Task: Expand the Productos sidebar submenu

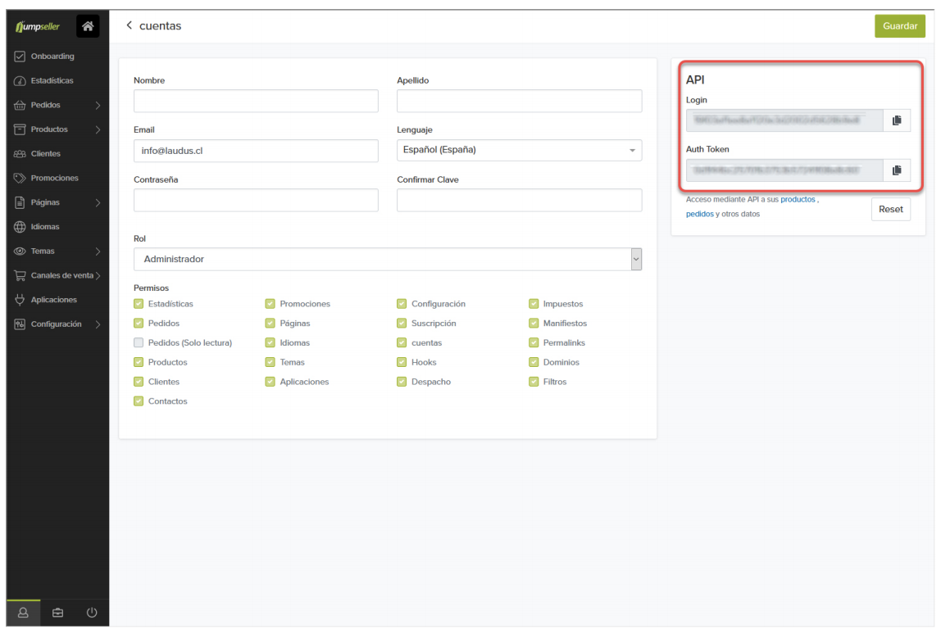Action: 98,129
